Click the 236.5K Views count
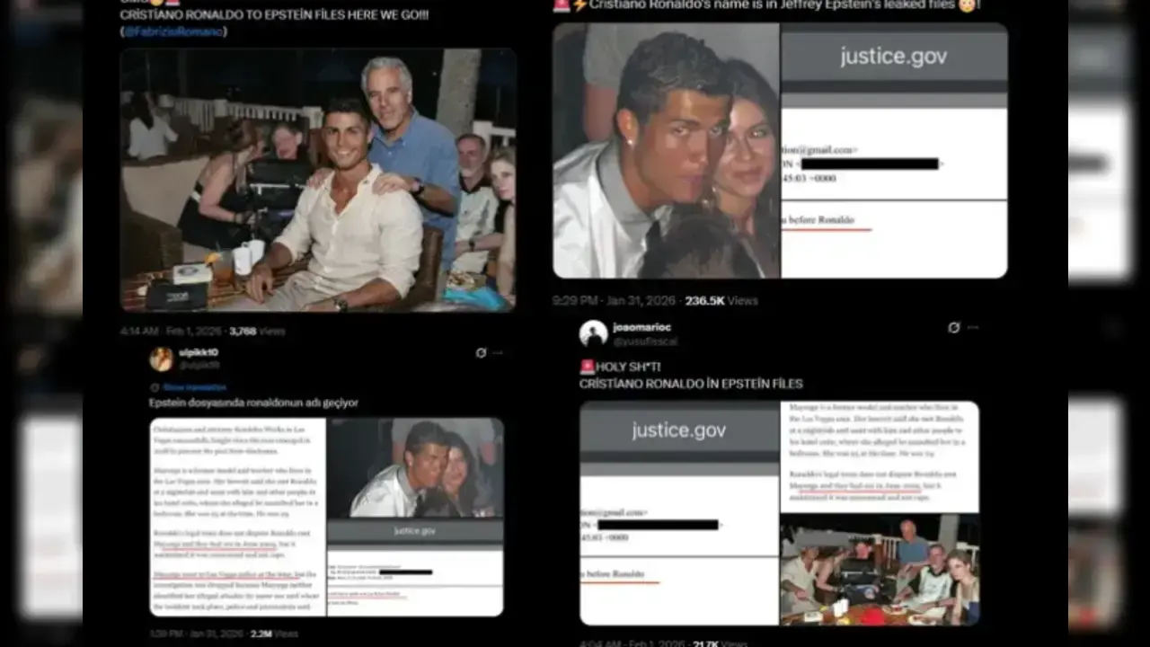The image size is (1150, 647). pyautogui.click(x=721, y=301)
